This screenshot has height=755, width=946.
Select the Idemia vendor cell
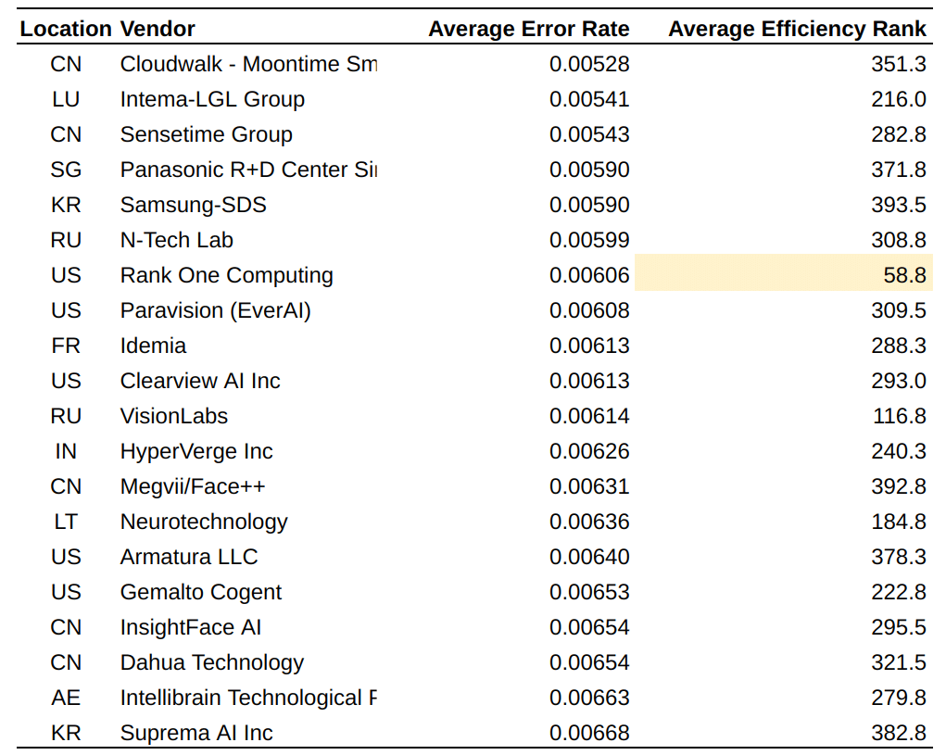pyautogui.click(x=153, y=346)
